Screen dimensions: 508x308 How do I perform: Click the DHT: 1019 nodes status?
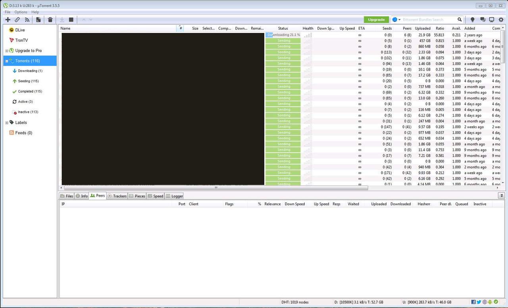(x=295, y=302)
